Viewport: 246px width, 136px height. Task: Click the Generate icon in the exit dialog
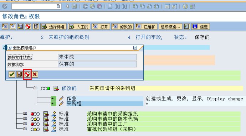pos(27,74)
